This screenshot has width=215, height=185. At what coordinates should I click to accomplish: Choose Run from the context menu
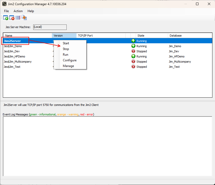pyautogui.click(x=70, y=55)
